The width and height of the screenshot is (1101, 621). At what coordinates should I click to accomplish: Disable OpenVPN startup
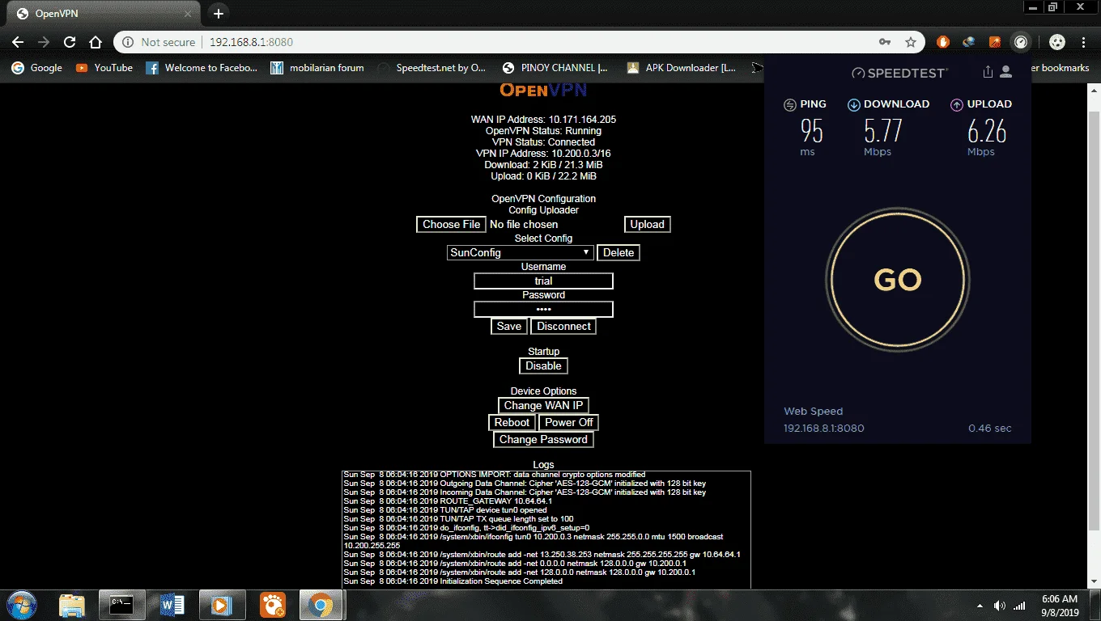[543, 365]
